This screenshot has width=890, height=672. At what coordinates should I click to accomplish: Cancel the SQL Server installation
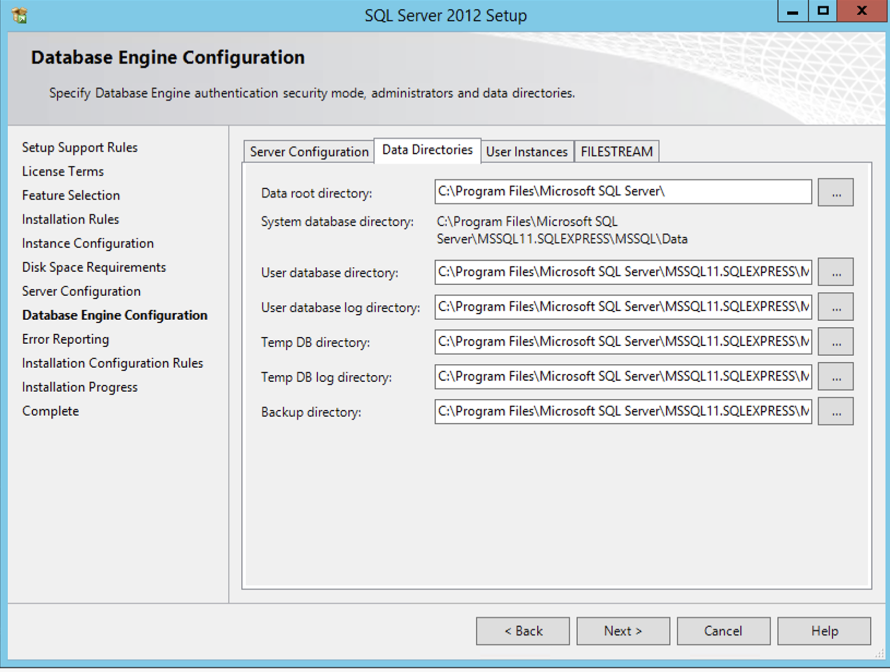[723, 631]
